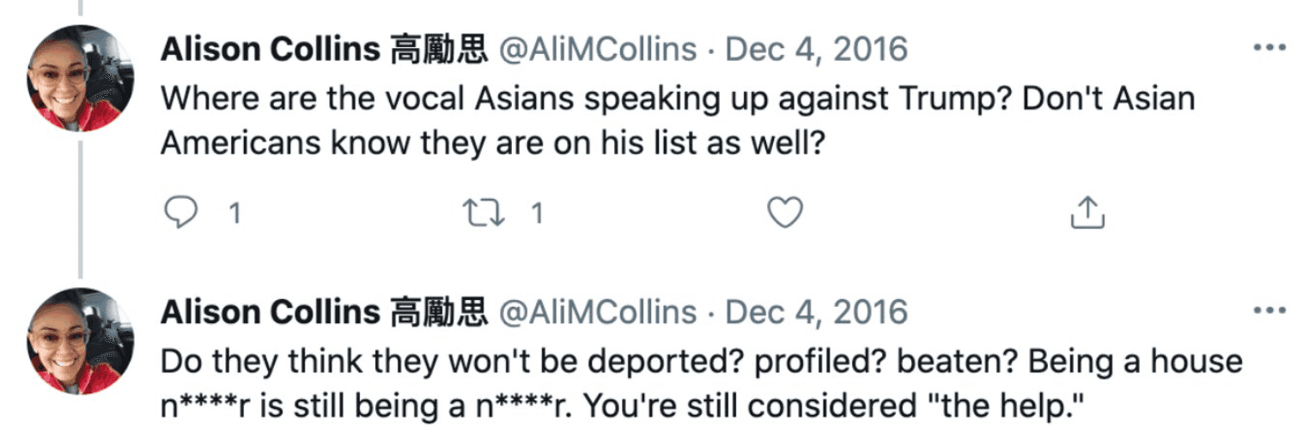1309x438 pixels.
Task: Click the thread line between the two avatars
Action: [81, 210]
